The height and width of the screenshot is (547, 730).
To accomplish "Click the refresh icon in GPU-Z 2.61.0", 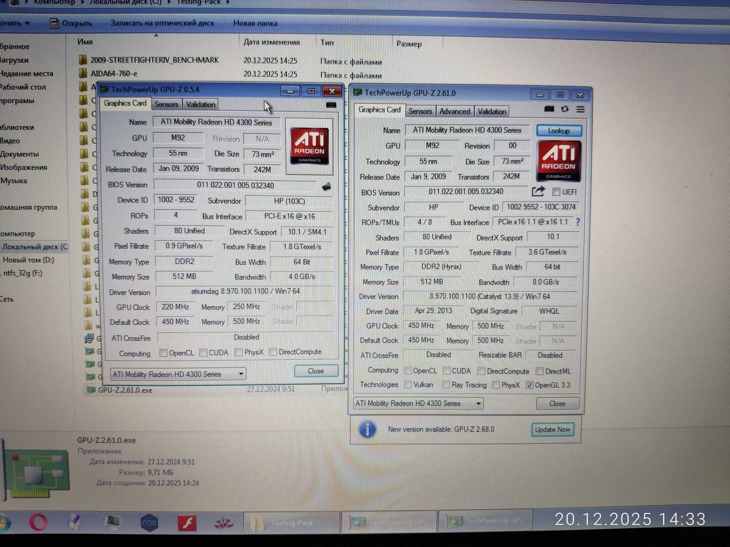I will pos(565,109).
